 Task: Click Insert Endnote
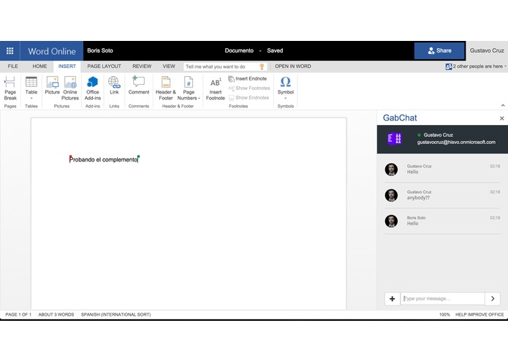[x=248, y=79]
